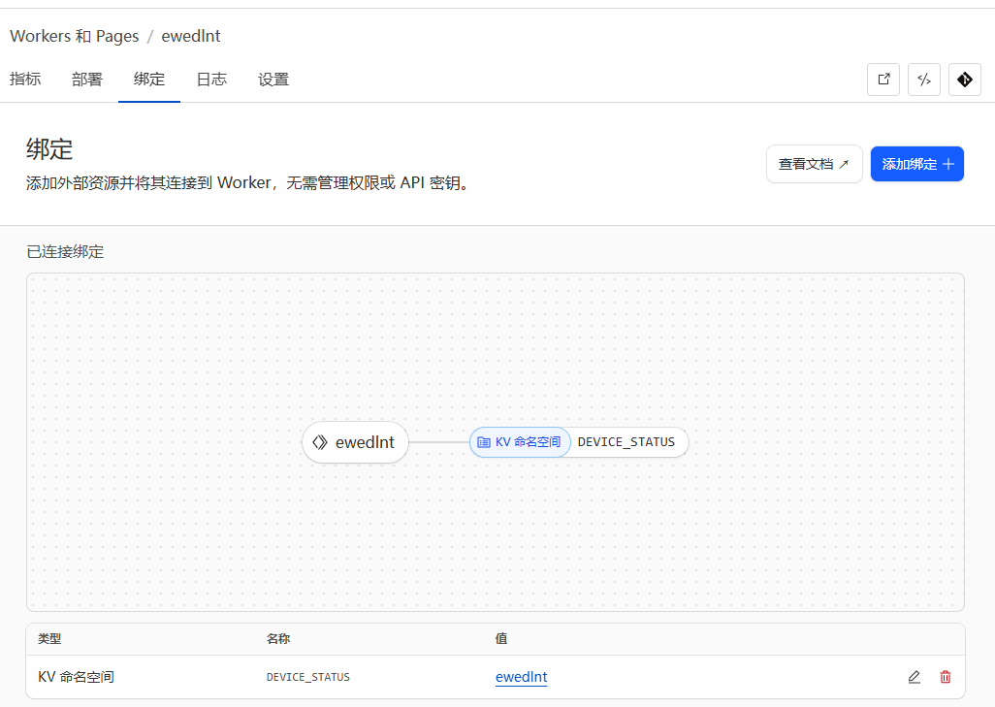
Task: Click the 查看文档 button
Action: click(815, 164)
